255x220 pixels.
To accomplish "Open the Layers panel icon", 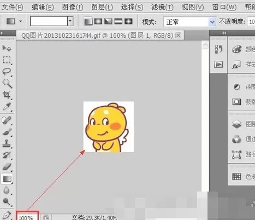I will [x=236, y=124].
